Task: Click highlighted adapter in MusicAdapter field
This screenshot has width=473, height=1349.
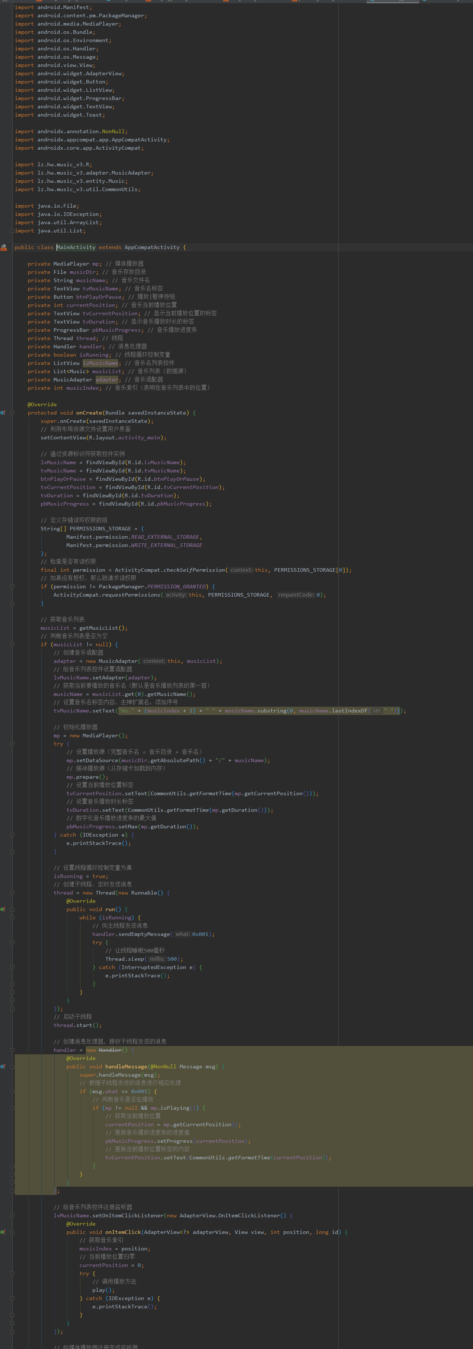Action: tap(107, 380)
